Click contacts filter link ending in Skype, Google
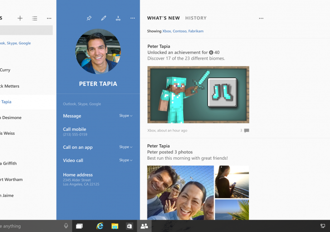Image resolution: width=330 pixels, height=232 pixels. tap(15, 43)
